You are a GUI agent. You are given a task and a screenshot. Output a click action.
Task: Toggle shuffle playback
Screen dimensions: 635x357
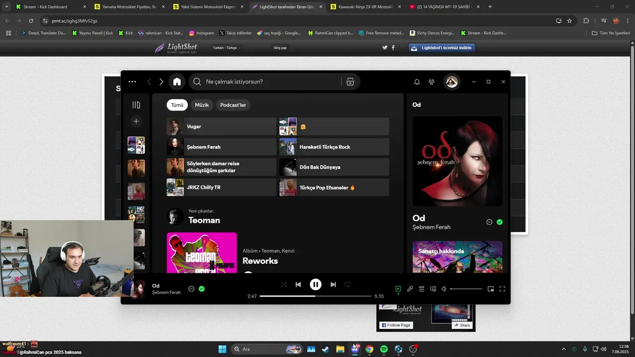(284, 285)
